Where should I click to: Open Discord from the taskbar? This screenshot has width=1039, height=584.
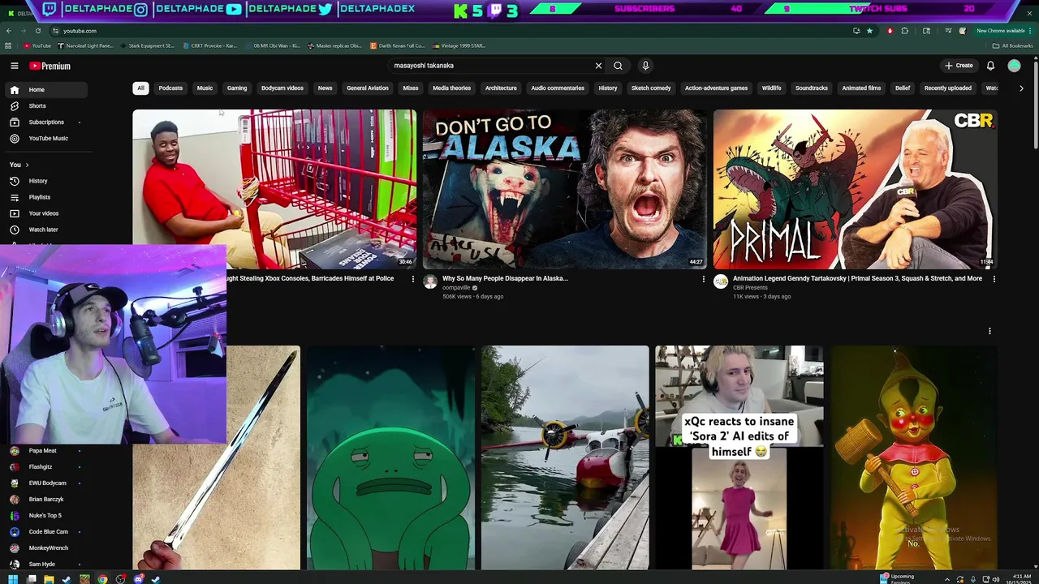tap(138, 579)
